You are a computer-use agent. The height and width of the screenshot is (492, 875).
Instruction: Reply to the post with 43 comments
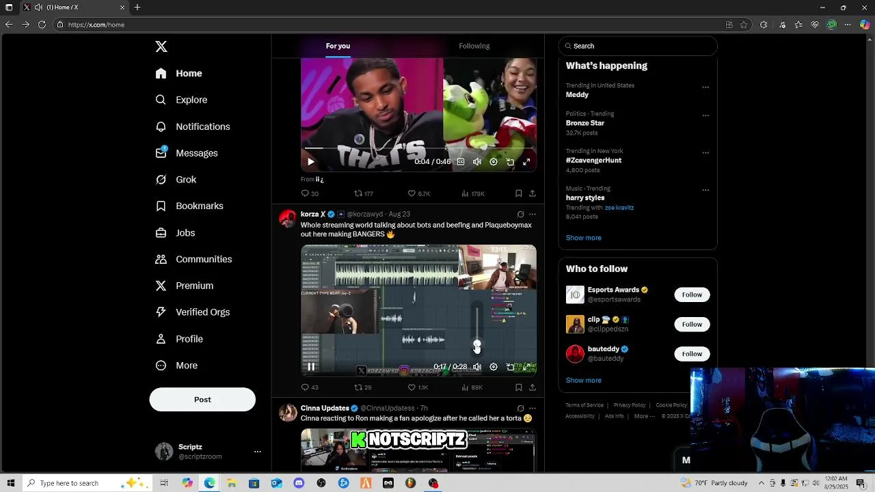click(x=310, y=387)
